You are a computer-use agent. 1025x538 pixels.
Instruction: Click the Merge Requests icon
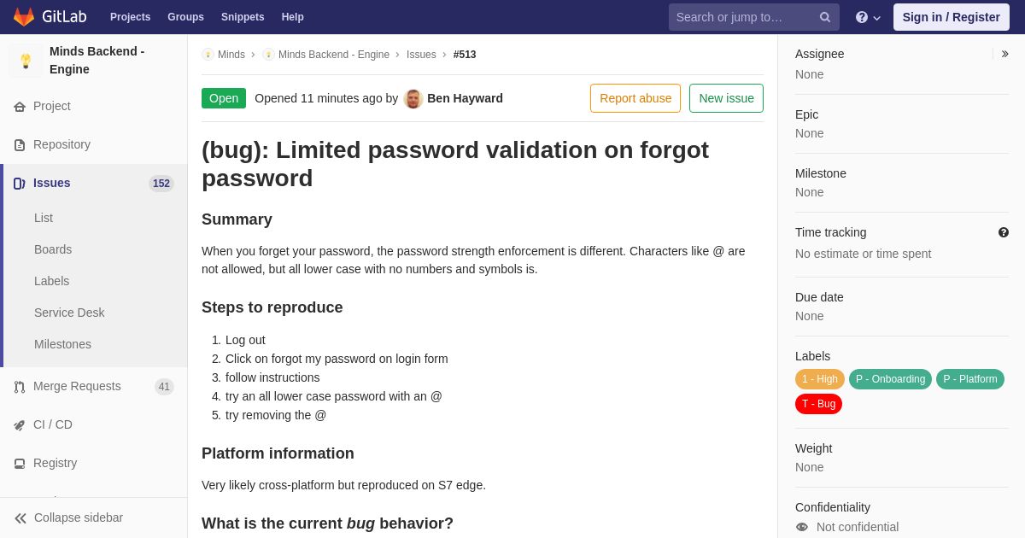point(20,387)
